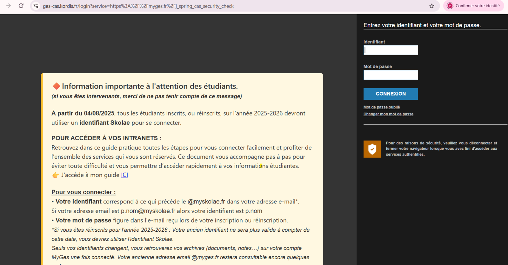This screenshot has width=508, height=265.
Task: Click the 'Votre identifiant' bullet text
Action: coord(78,202)
